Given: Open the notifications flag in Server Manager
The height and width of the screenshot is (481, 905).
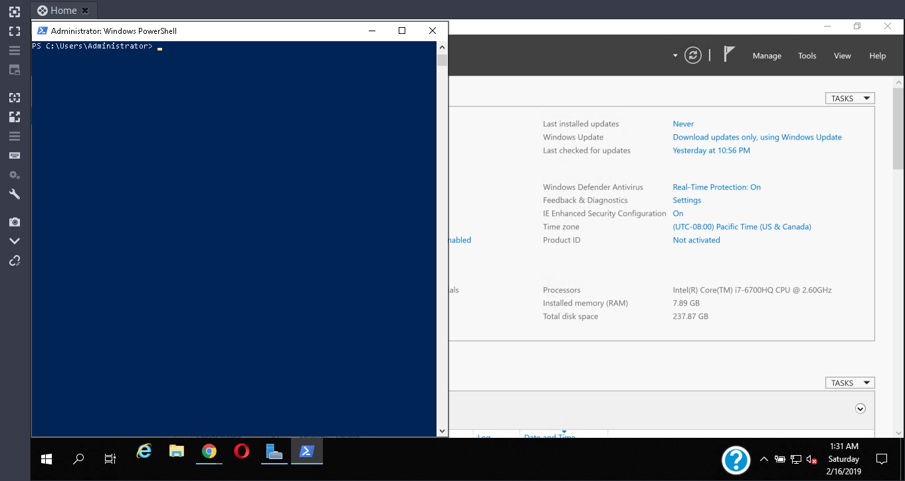Looking at the screenshot, I should [729, 54].
